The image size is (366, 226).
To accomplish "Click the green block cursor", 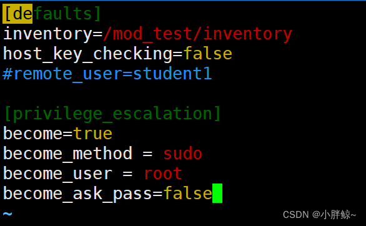I will coord(217,194).
